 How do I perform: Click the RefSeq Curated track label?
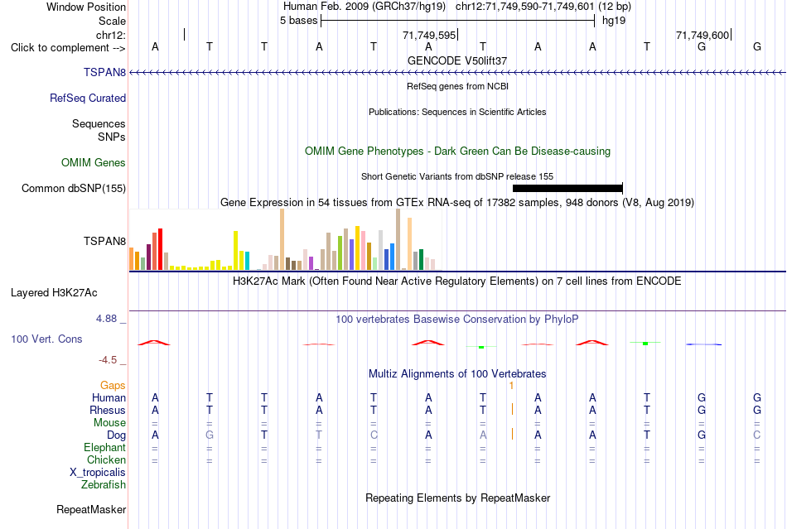point(88,98)
